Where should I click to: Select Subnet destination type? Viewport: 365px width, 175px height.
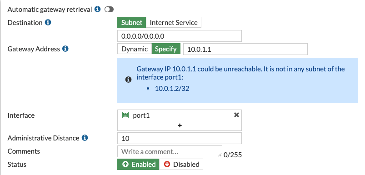tap(131, 23)
